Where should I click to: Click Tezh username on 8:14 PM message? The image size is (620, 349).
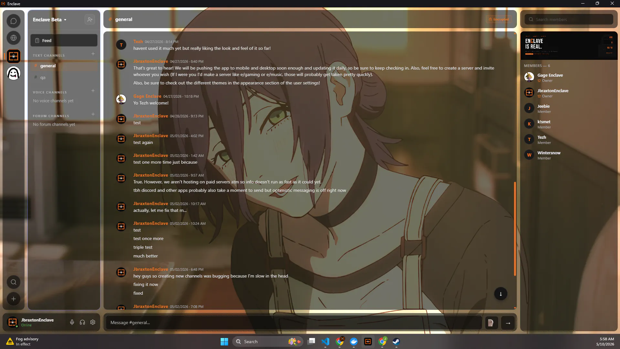click(x=138, y=41)
